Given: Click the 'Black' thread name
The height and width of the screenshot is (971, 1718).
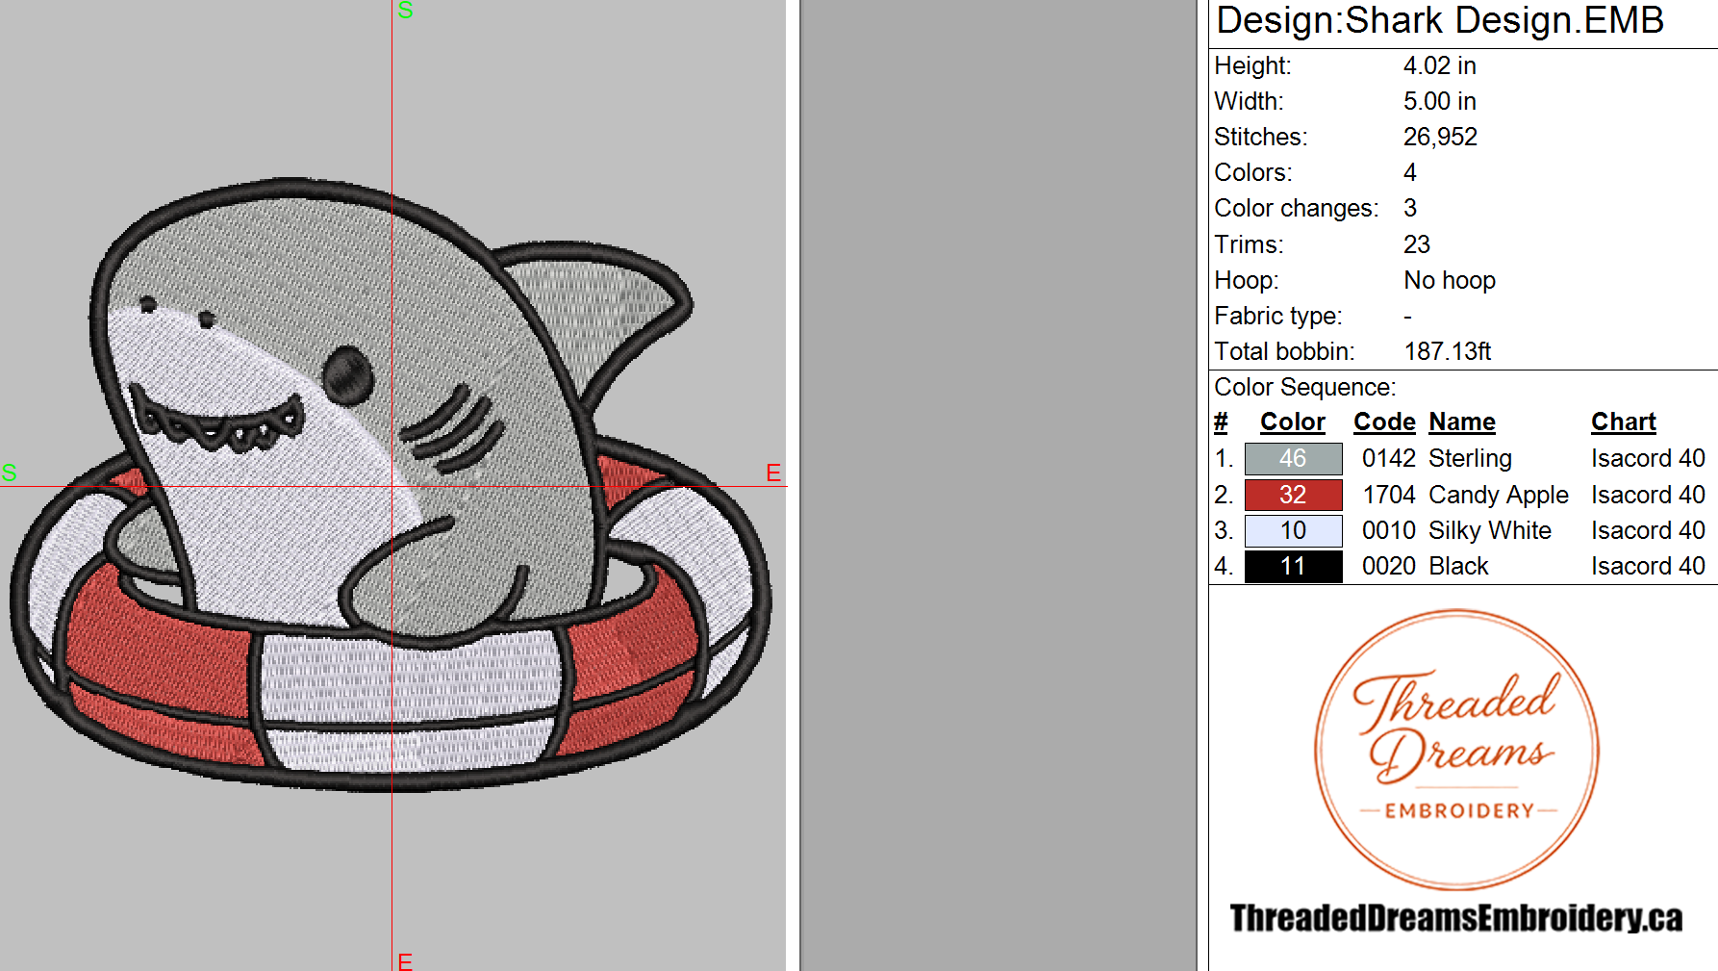Looking at the screenshot, I should pyautogui.click(x=1458, y=566).
